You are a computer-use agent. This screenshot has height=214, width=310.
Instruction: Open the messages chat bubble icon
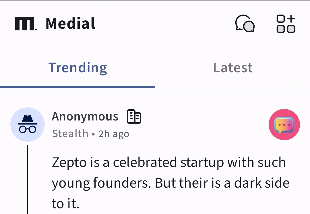(245, 23)
